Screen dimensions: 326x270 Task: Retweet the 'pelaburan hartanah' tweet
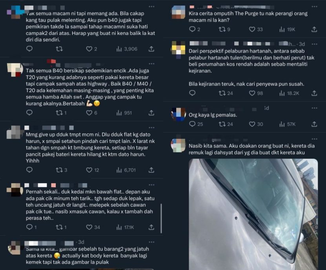pyautogui.click(x=222, y=93)
